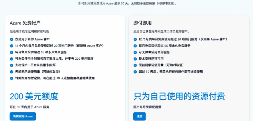Click text 仅适用于新的 Azure 客户

[32, 39]
